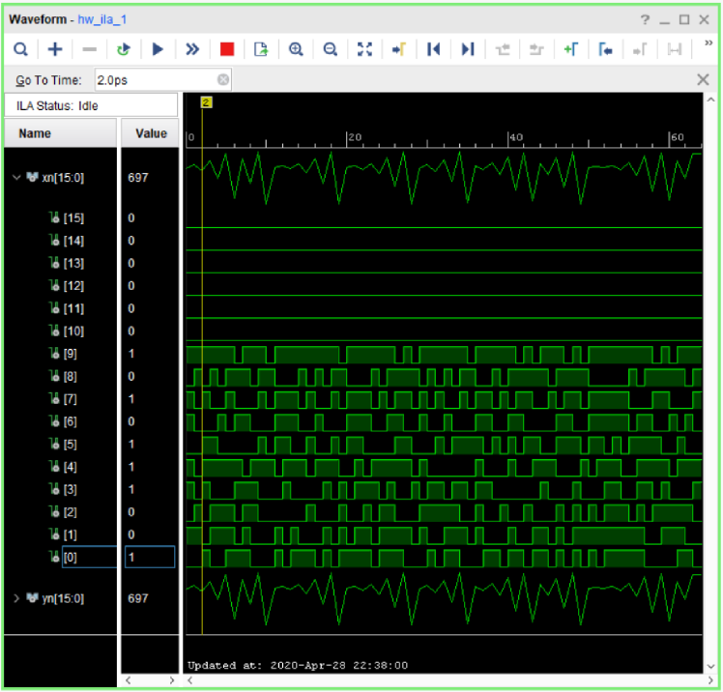
Task: Select signal xn bit [15]
Action: click(x=73, y=217)
